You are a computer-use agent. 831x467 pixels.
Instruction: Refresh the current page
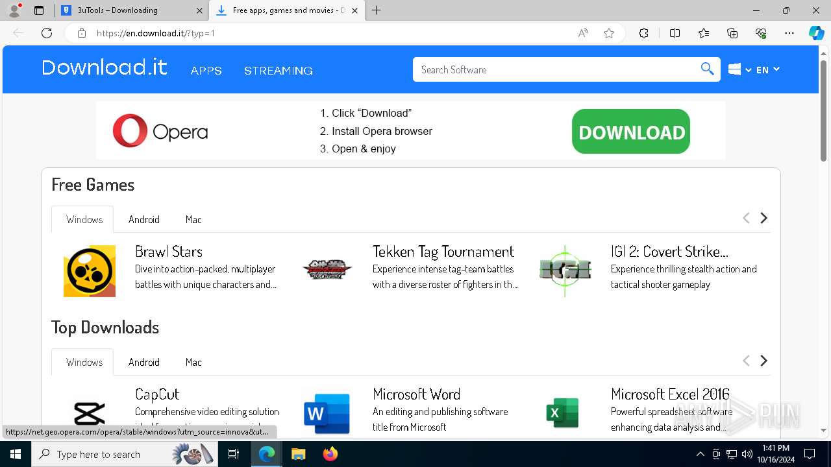point(47,33)
